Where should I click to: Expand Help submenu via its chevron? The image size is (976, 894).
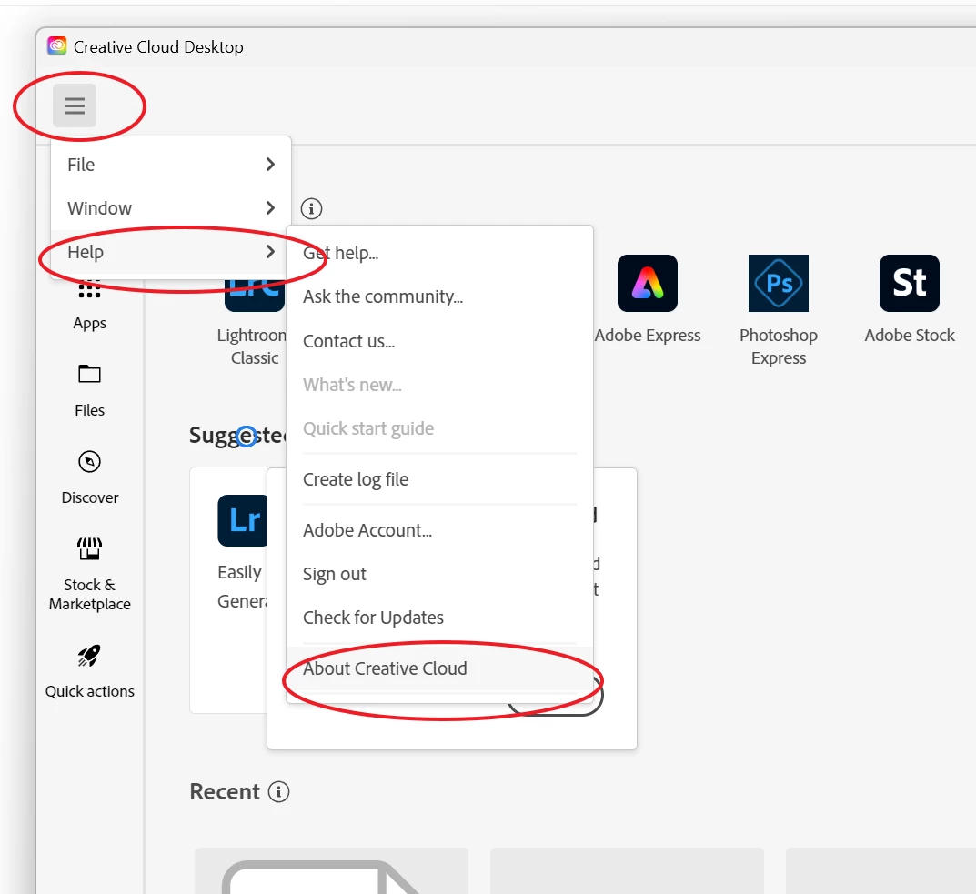[x=269, y=252]
